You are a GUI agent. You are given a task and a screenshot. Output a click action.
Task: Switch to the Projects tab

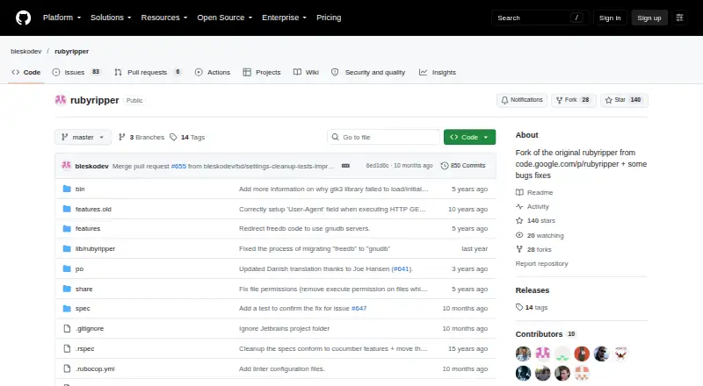(262, 72)
